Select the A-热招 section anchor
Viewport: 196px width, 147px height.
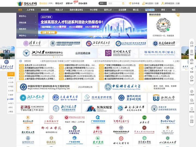11,74
